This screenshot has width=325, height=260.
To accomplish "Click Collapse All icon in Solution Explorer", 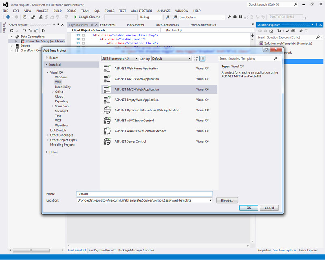I will pyautogui.click(x=293, y=31).
